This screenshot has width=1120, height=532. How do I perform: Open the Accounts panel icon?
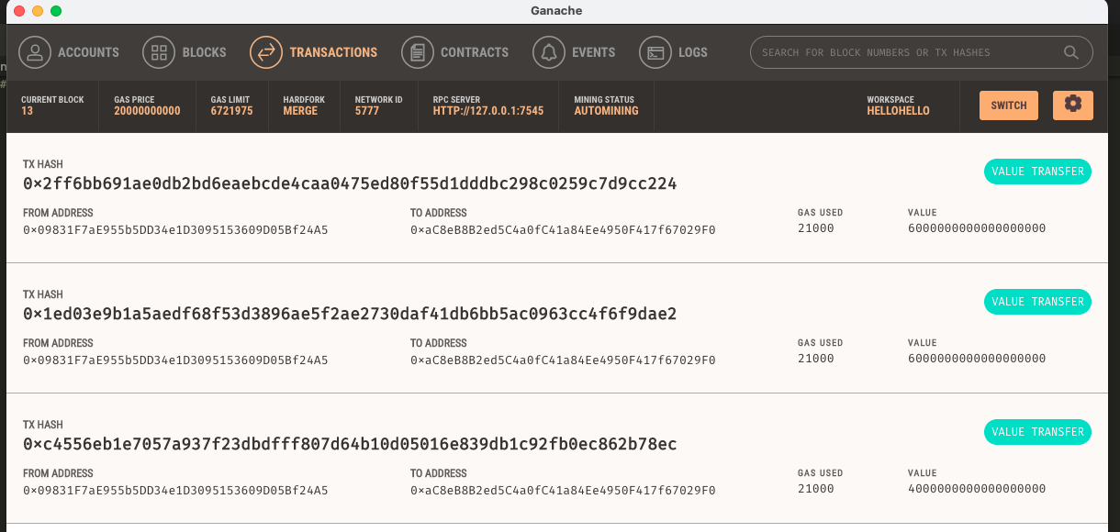pyautogui.click(x=35, y=52)
